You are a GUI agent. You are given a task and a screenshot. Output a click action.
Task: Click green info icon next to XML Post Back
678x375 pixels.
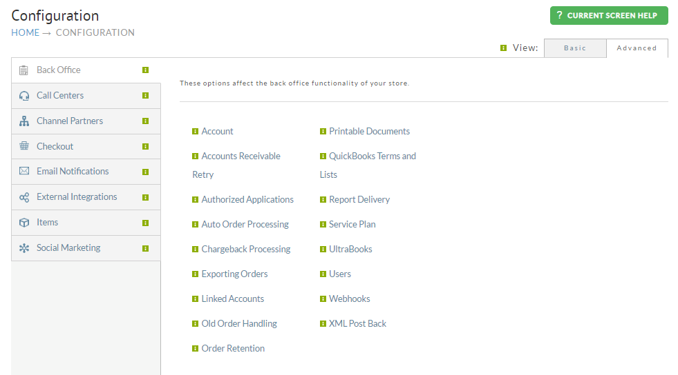click(x=323, y=324)
